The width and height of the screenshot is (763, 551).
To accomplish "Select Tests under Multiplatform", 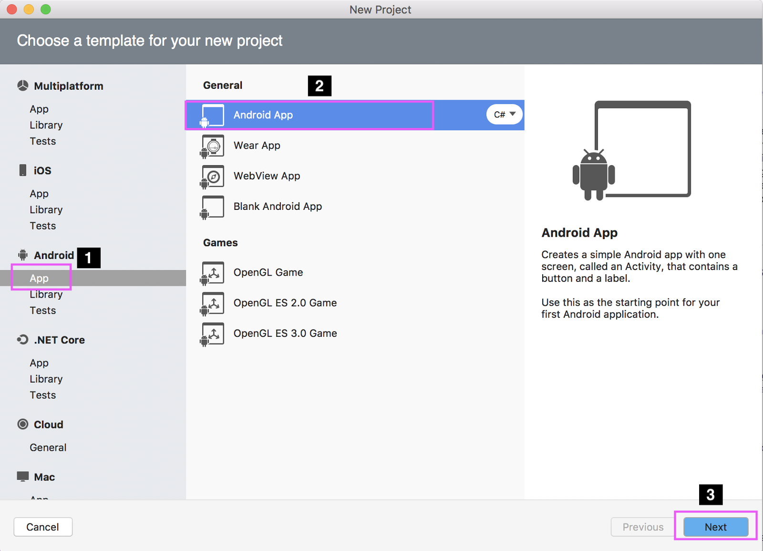I will pos(43,141).
